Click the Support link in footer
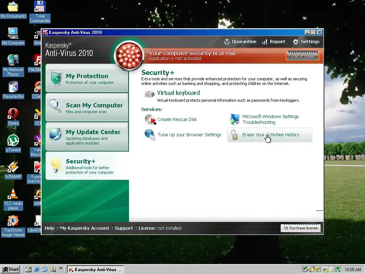This screenshot has width=365, height=274. coord(124,228)
